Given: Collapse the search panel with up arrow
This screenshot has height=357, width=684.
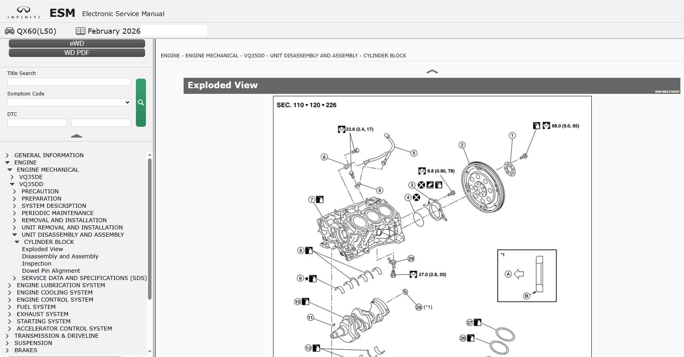Looking at the screenshot, I should point(76,136).
